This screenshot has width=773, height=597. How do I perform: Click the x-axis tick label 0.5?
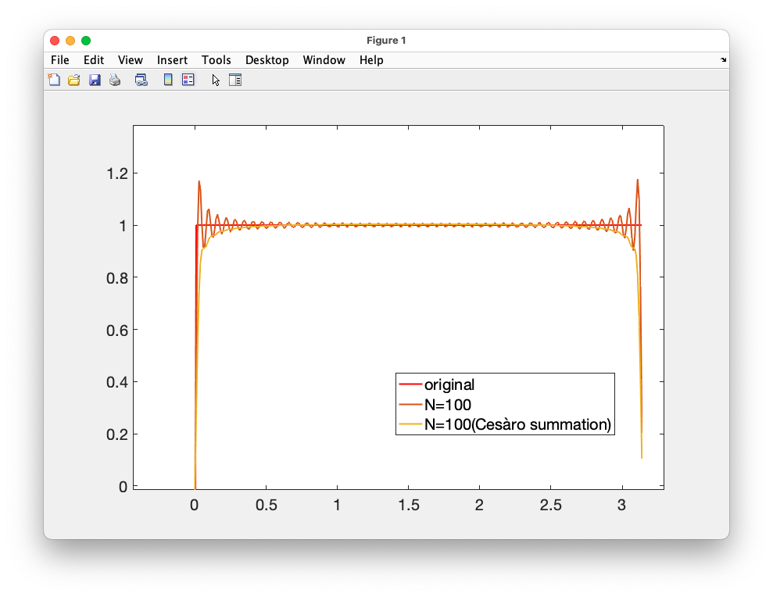point(267,505)
